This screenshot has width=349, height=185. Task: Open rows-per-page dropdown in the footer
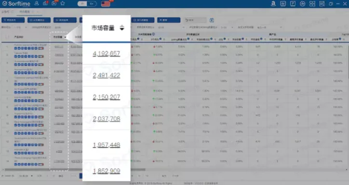(26, 176)
